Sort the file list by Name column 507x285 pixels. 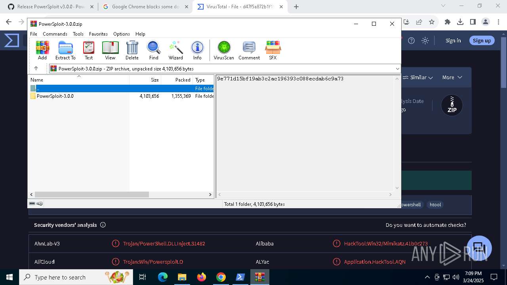click(x=79, y=80)
